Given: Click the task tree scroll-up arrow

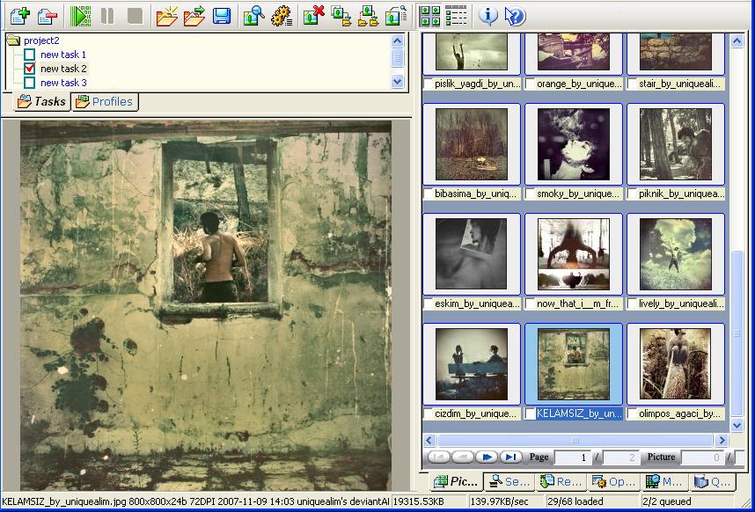Looking at the screenshot, I should [x=397, y=40].
